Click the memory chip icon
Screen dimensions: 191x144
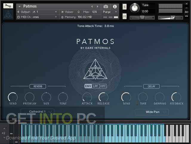pos(62,17)
